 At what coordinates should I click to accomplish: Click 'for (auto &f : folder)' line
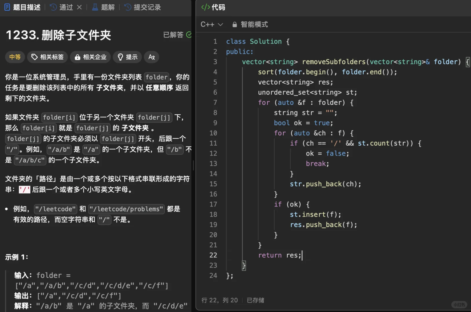(x=306, y=103)
